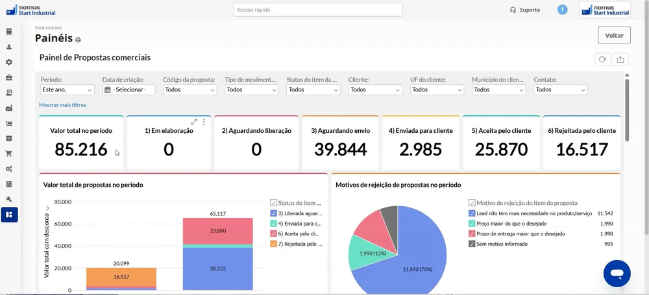Toggle Lead não tem mais necessidade checkbox
The width and height of the screenshot is (649, 295).
tap(472, 213)
